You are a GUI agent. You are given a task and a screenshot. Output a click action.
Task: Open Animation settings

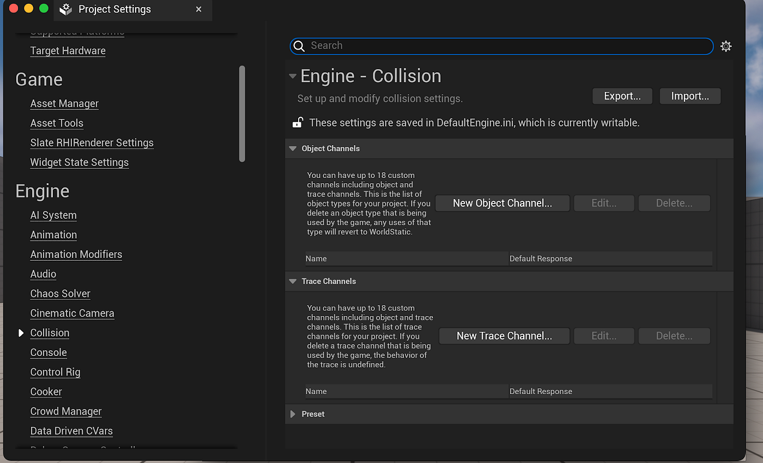(x=53, y=235)
